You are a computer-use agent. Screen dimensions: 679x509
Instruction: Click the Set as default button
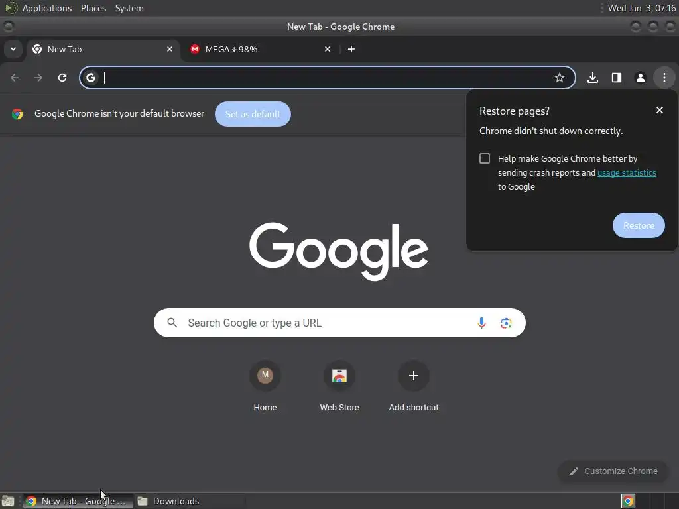click(253, 114)
